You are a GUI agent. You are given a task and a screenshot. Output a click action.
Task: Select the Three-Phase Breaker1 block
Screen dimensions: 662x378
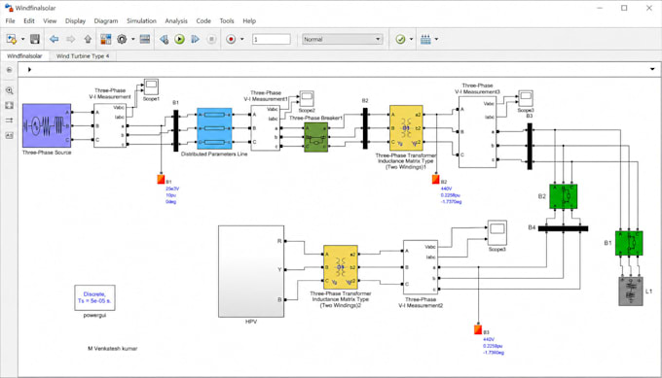coord(315,137)
